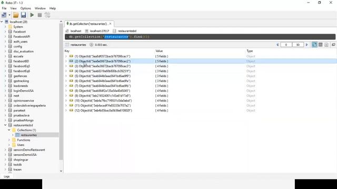Open results in separate window icon
This screenshot has height=189, width=337.
click(x=333, y=45)
